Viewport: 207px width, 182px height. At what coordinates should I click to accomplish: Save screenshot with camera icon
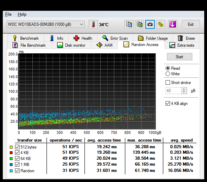coord(150,24)
